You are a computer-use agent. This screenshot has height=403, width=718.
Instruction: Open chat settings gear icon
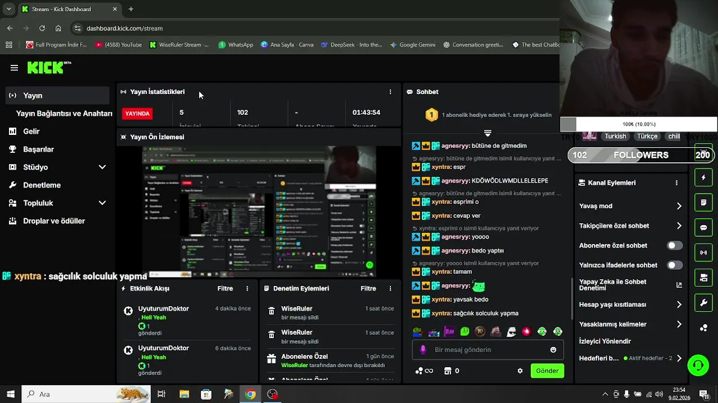(x=520, y=371)
